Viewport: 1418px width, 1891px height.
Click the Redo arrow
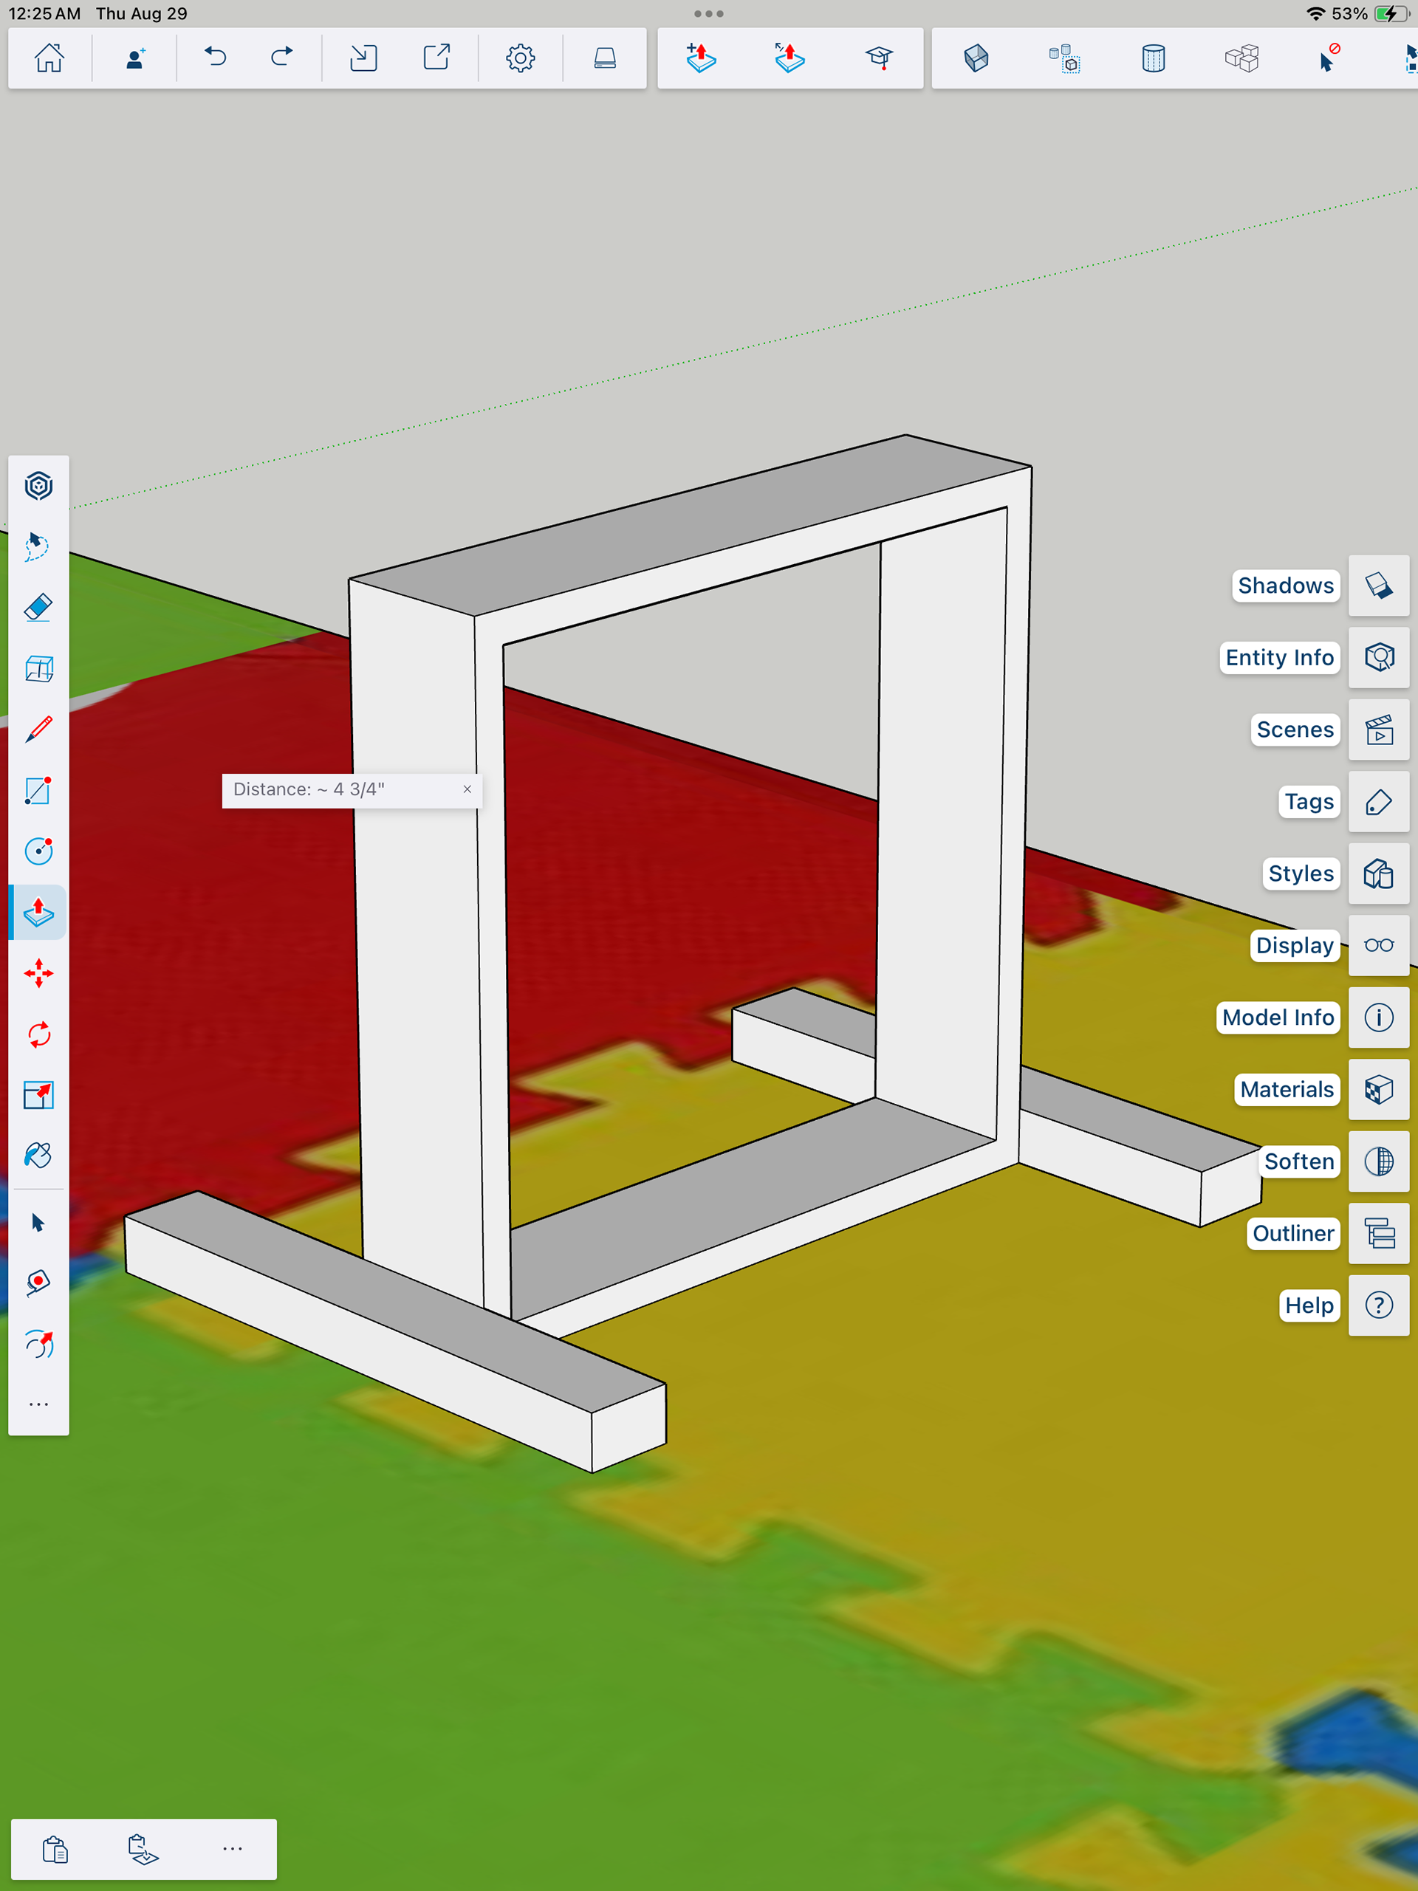281,58
